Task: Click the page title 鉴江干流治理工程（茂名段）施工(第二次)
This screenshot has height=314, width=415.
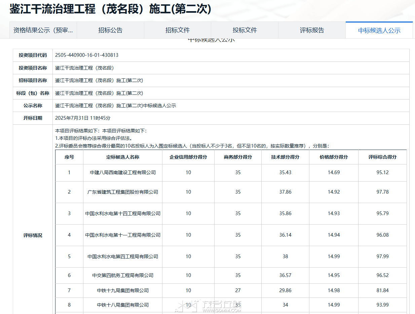Action: 110,9
